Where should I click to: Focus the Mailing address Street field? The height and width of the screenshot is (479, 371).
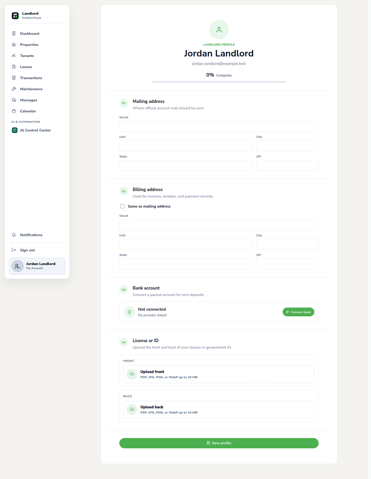219,126
